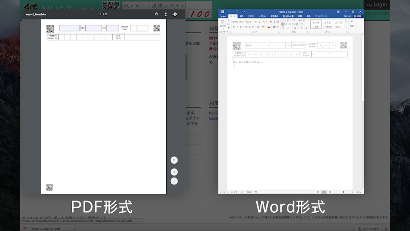Cut selection with scissors icon

tap(229, 20)
